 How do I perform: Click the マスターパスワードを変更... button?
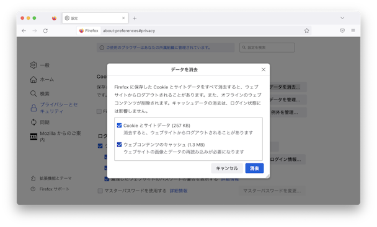(272, 191)
